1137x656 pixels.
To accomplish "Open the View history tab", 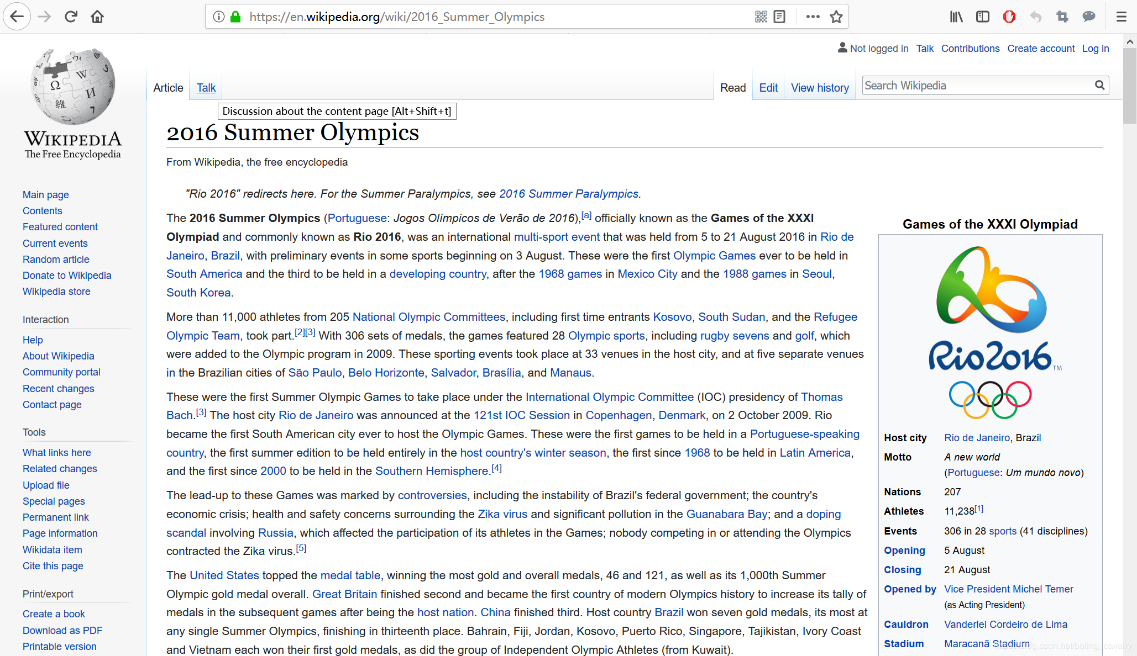I will 820,88.
